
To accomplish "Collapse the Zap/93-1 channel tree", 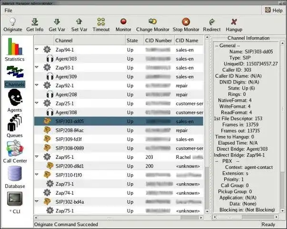I will click(37, 67).
